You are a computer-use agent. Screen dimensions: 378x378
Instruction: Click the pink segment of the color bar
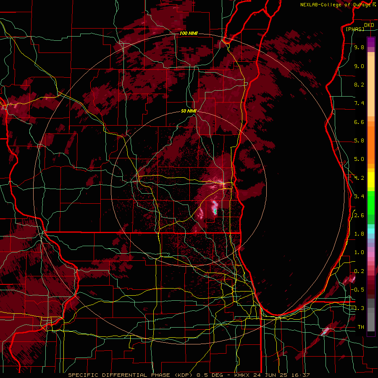click(x=371, y=255)
